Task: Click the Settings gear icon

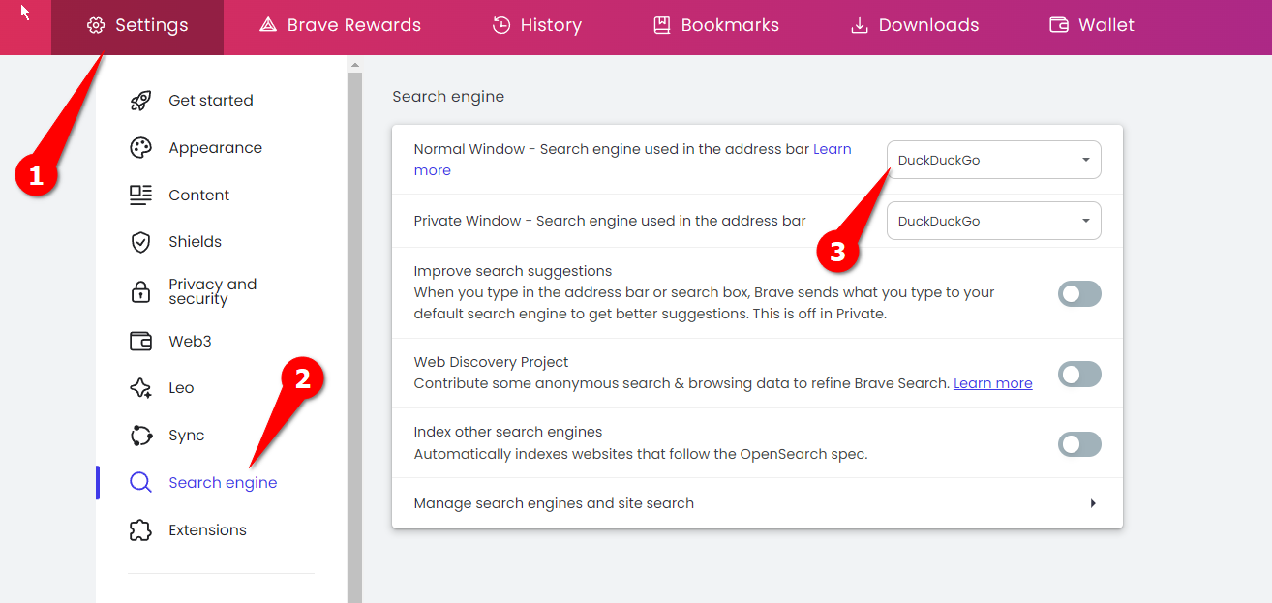Action: [95, 26]
